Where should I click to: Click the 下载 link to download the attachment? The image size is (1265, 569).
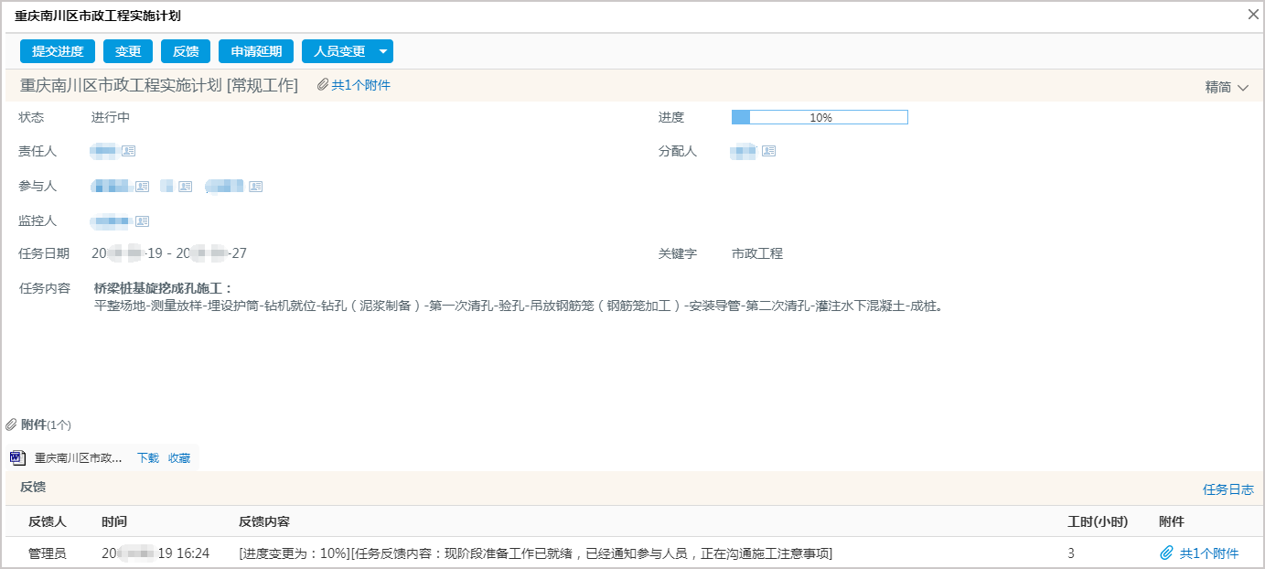pyautogui.click(x=146, y=457)
